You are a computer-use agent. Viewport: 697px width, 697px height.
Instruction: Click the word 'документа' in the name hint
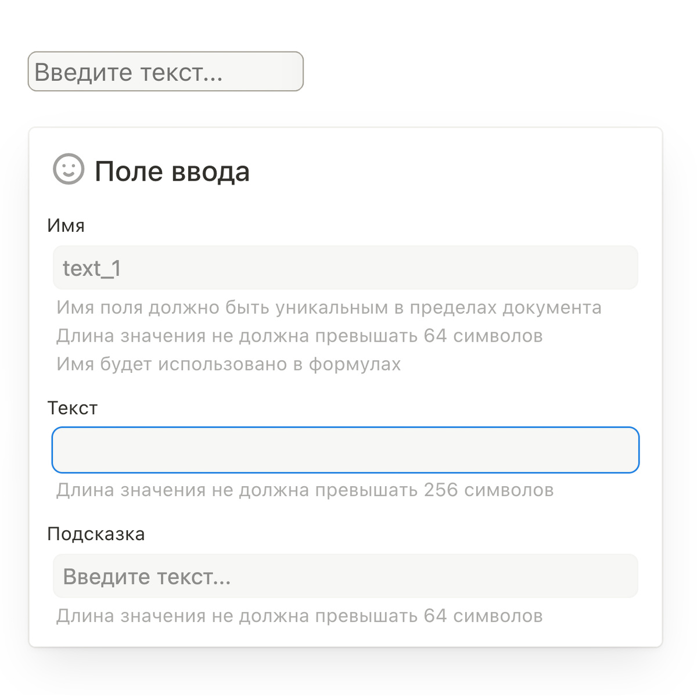[552, 307]
